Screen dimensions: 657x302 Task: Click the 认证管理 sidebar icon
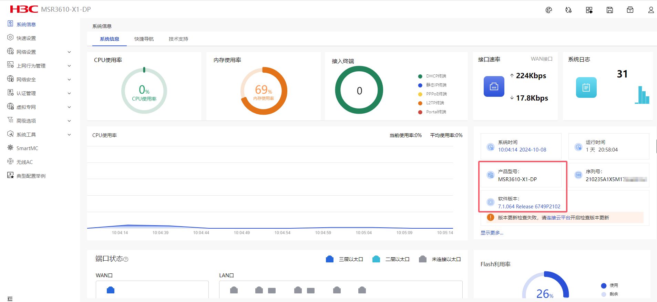(10, 93)
